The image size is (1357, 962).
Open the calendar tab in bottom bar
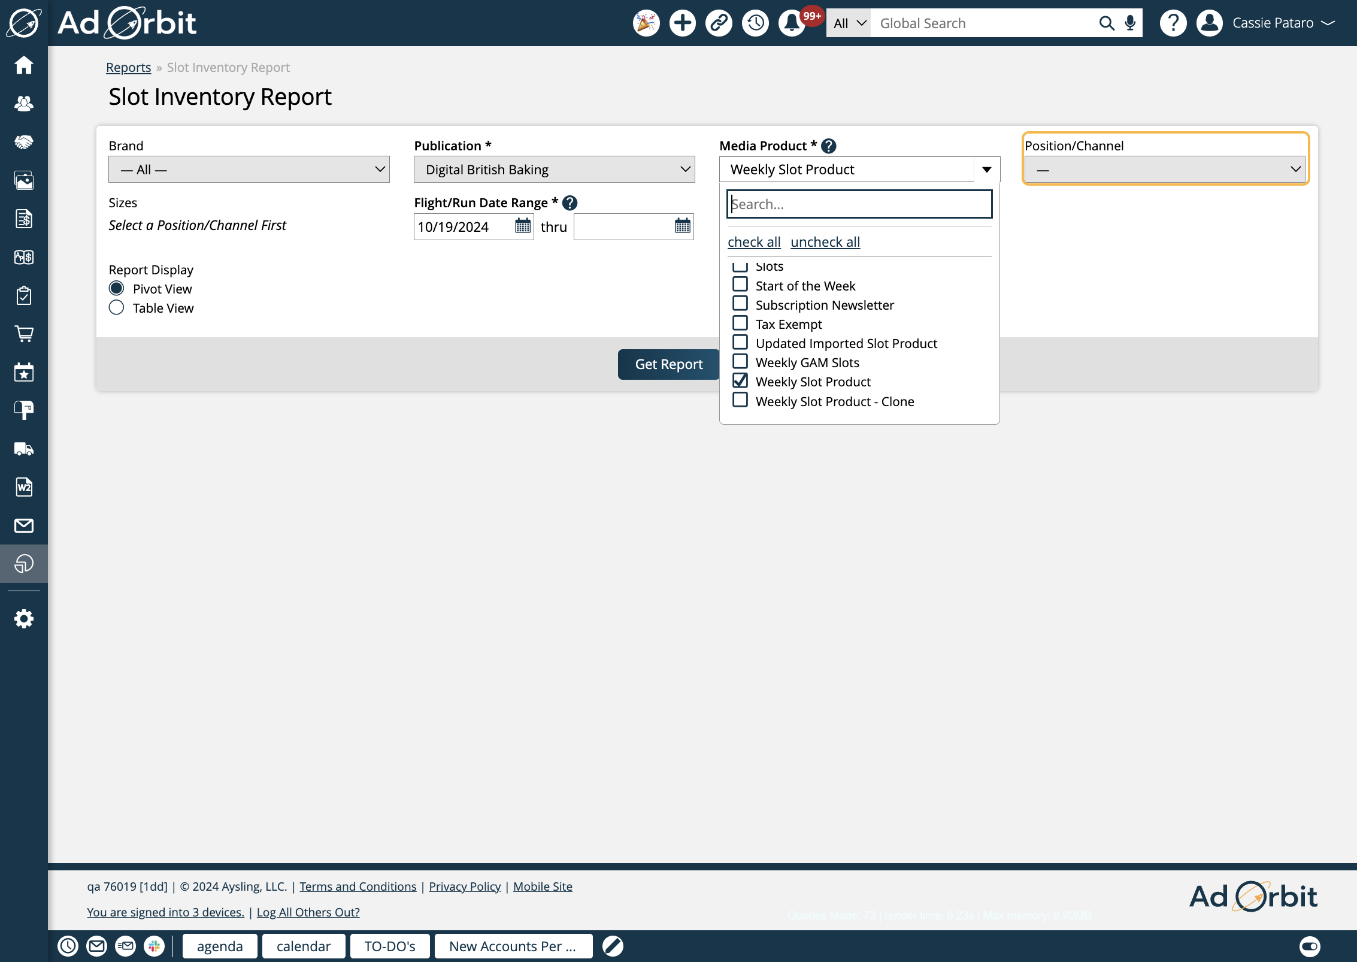click(303, 946)
